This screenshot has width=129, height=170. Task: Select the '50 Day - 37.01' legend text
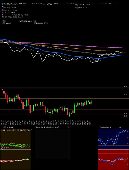tap(10, 8)
